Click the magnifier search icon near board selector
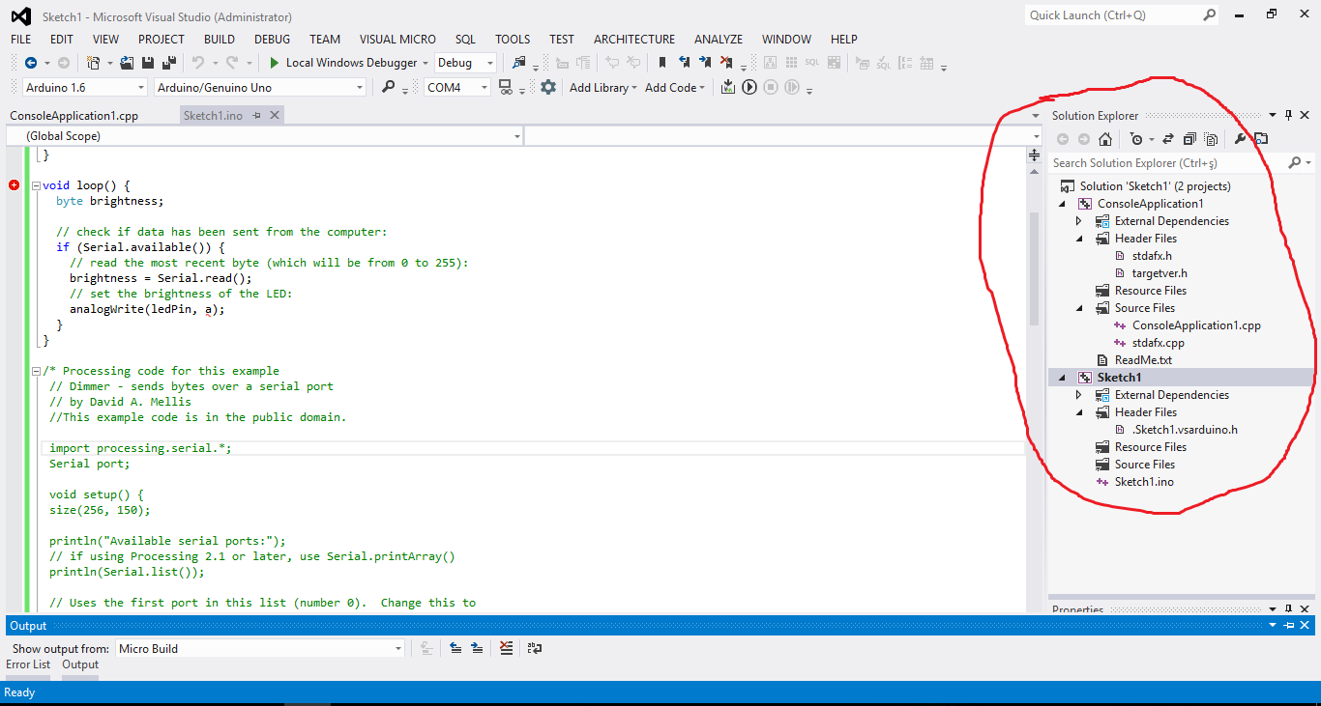The width and height of the screenshot is (1321, 706). point(389,87)
